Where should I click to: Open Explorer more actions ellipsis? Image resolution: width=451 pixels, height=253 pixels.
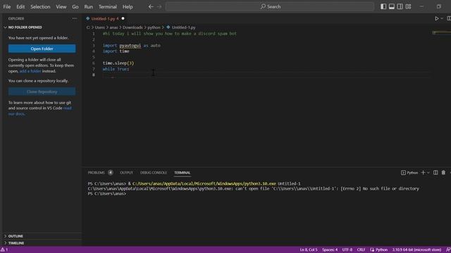tap(75, 18)
